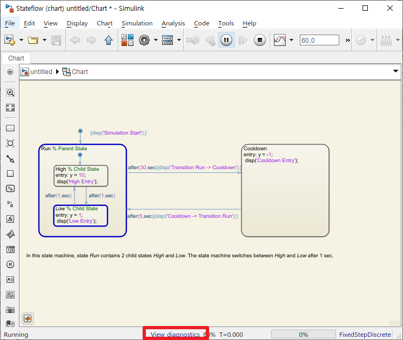Click the Step Back icon
Screen dimensions: 403x340
click(x=210, y=40)
